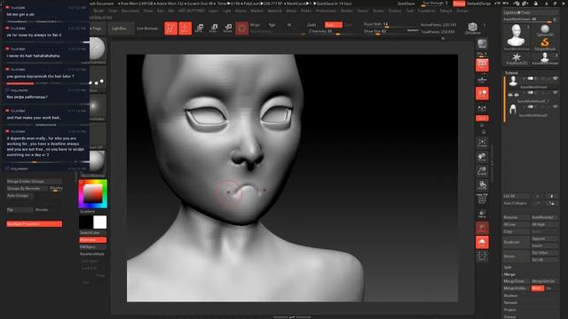Toggle the M material mode

click(289, 25)
